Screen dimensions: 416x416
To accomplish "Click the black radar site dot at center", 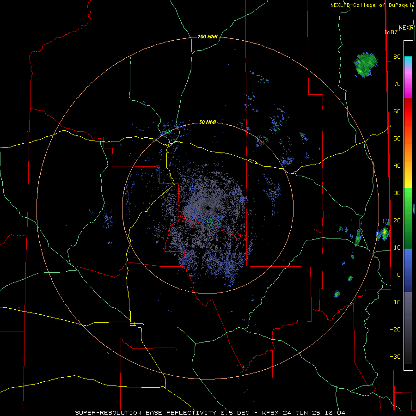I will point(208,208).
